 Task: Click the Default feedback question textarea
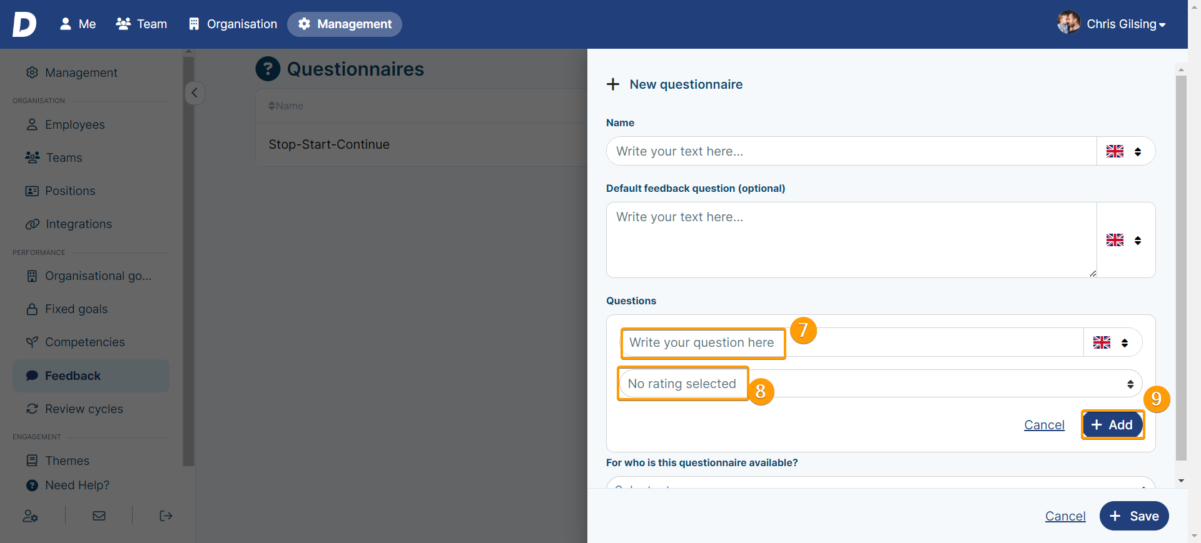(x=851, y=240)
